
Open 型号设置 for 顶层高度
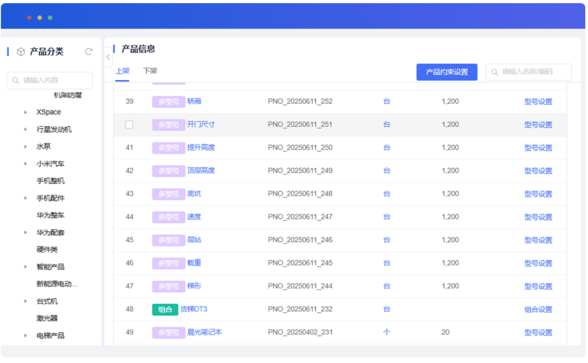click(x=538, y=171)
